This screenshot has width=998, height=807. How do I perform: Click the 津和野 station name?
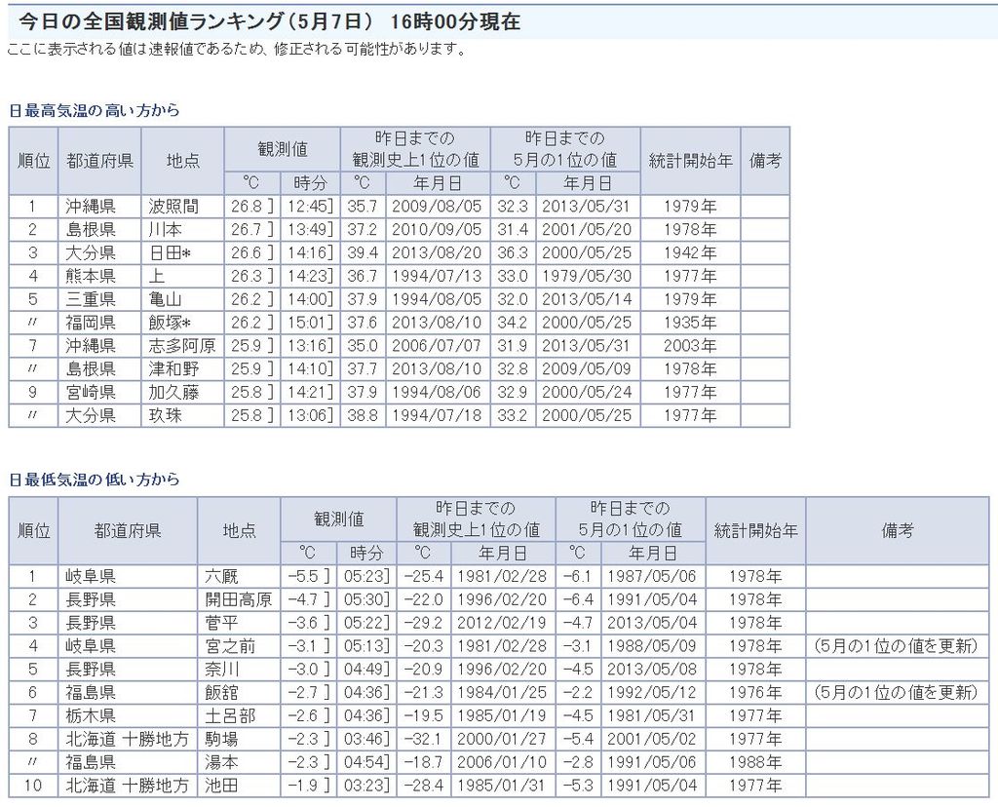coord(173,369)
